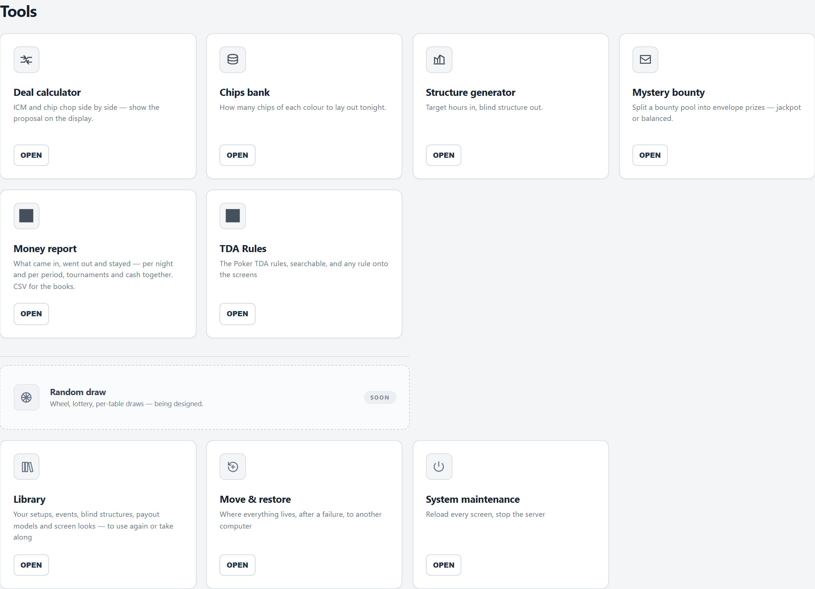Open the Library tool
This screenshot has height=589, width=815.
[x=31, y=565]
